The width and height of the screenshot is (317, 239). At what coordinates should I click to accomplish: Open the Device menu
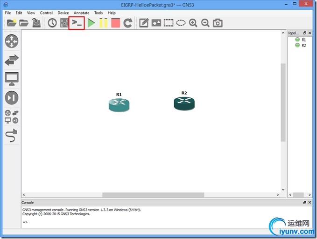click(63, 13)
